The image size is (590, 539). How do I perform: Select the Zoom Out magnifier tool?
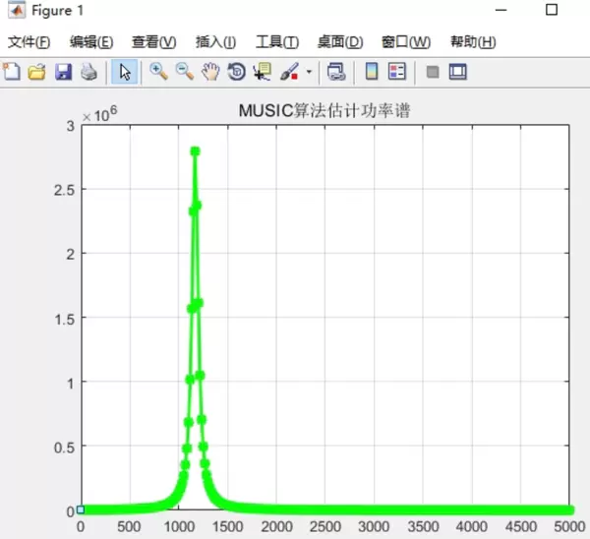[x=184, y=72]
